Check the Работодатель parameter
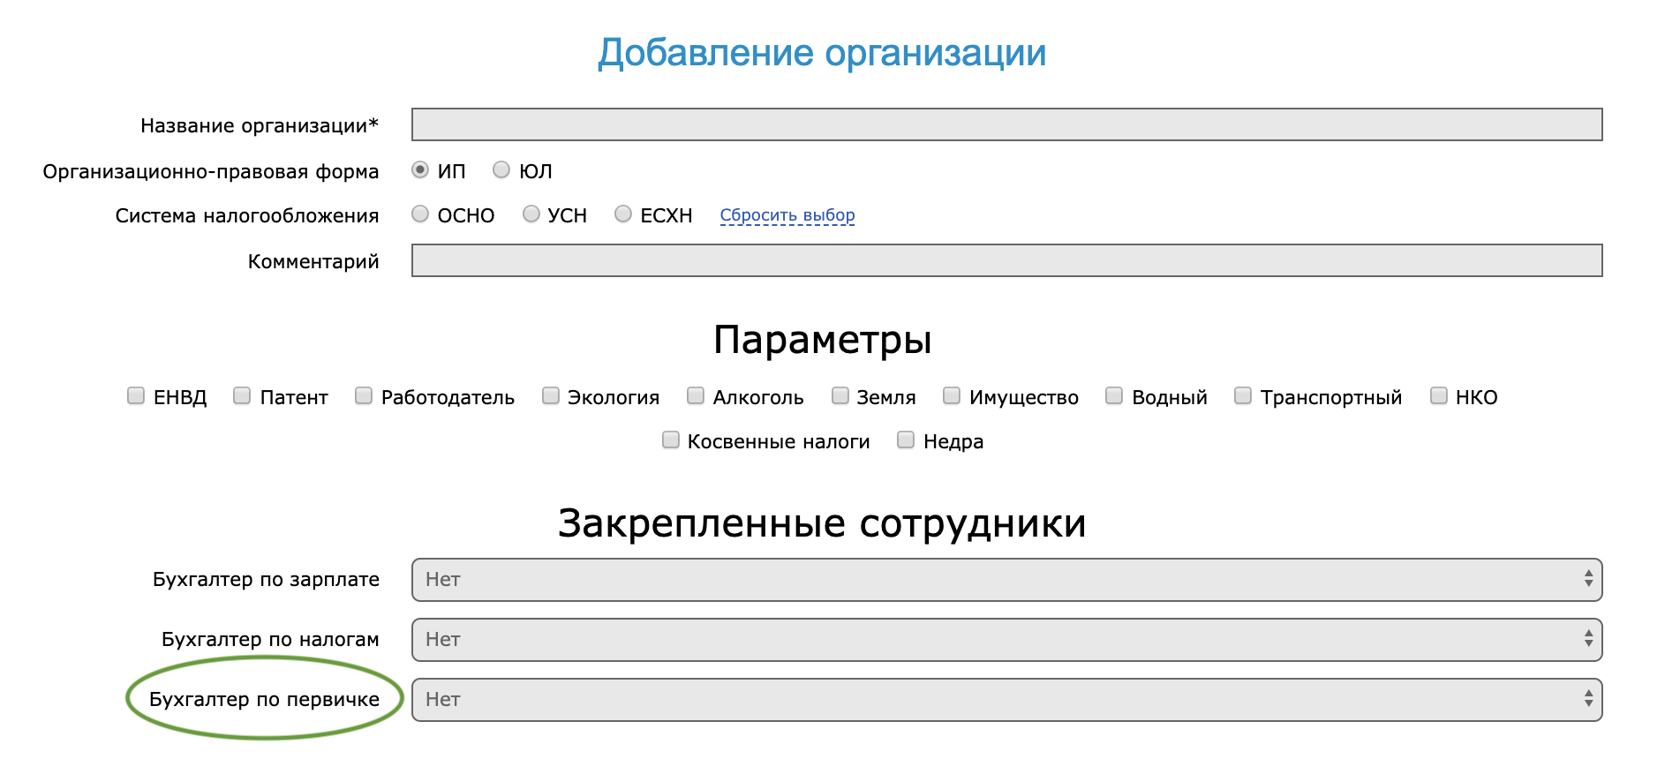 point(364,396)
